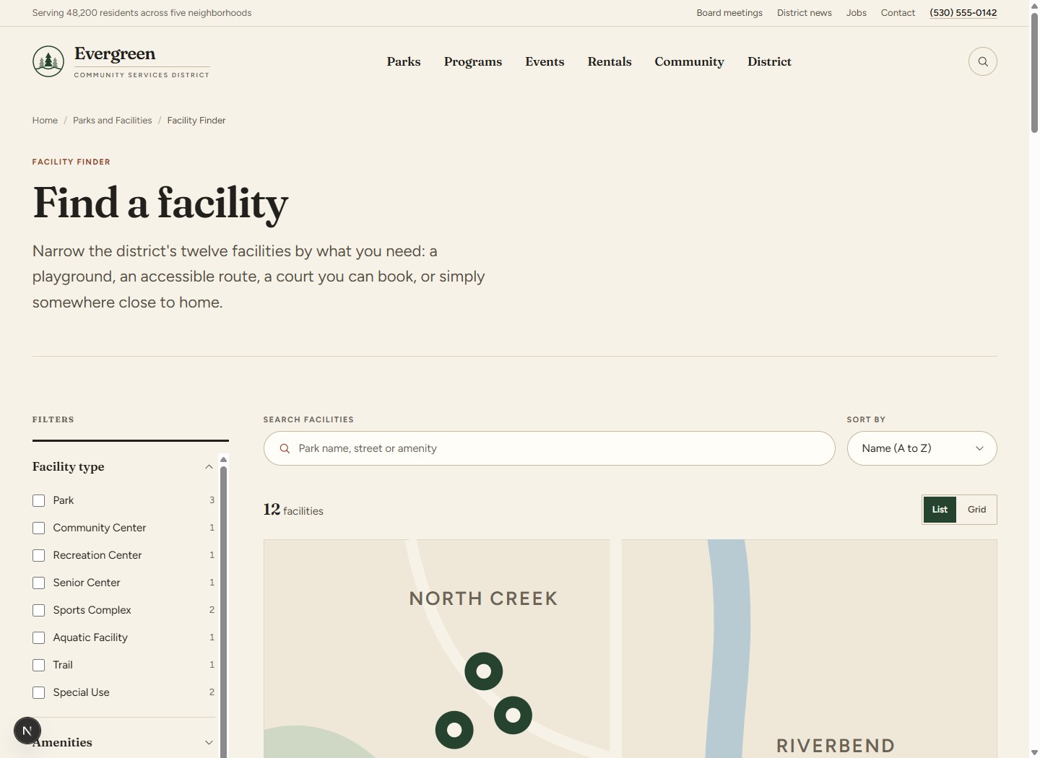Click the page scrollbar down arrow
The width and height of the screenshot is (1040, 758).
tap(1034, 752)
